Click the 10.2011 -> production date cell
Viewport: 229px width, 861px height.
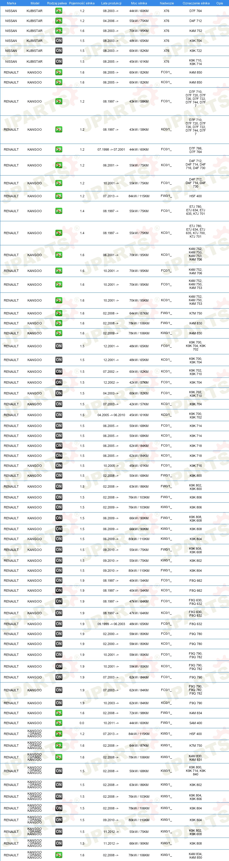click(110, 723)
